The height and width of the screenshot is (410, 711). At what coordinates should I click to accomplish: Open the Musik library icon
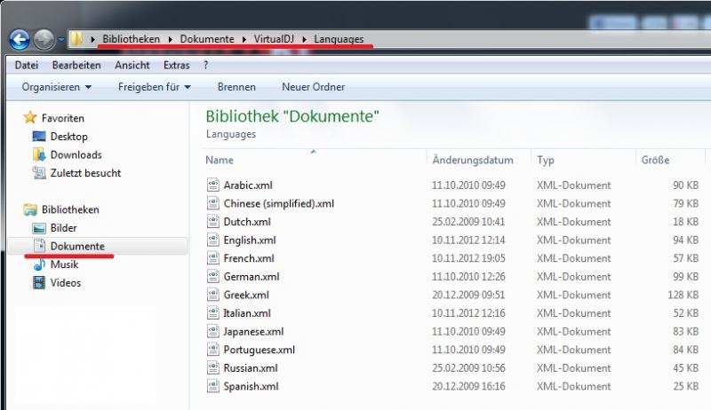[x=38, y=264]
